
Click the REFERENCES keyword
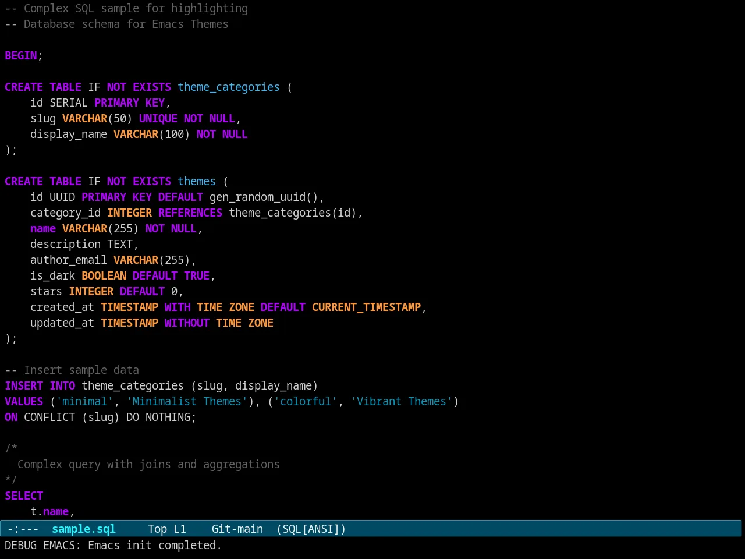(190, 213)
